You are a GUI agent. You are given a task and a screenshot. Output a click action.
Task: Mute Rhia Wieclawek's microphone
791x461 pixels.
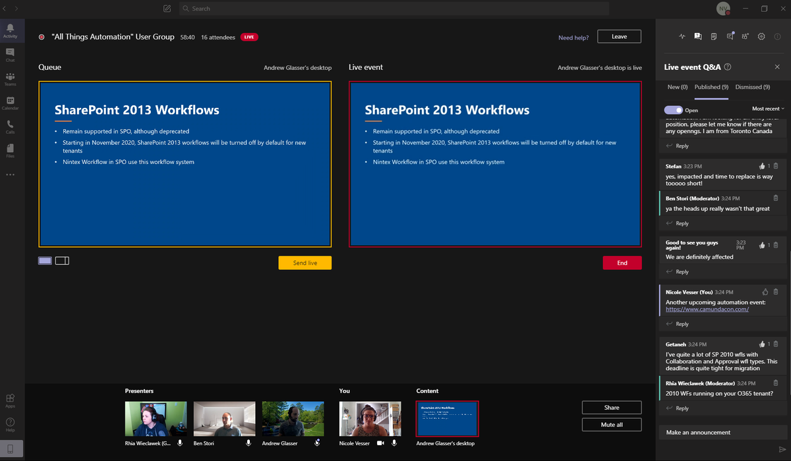click(180, 443)
